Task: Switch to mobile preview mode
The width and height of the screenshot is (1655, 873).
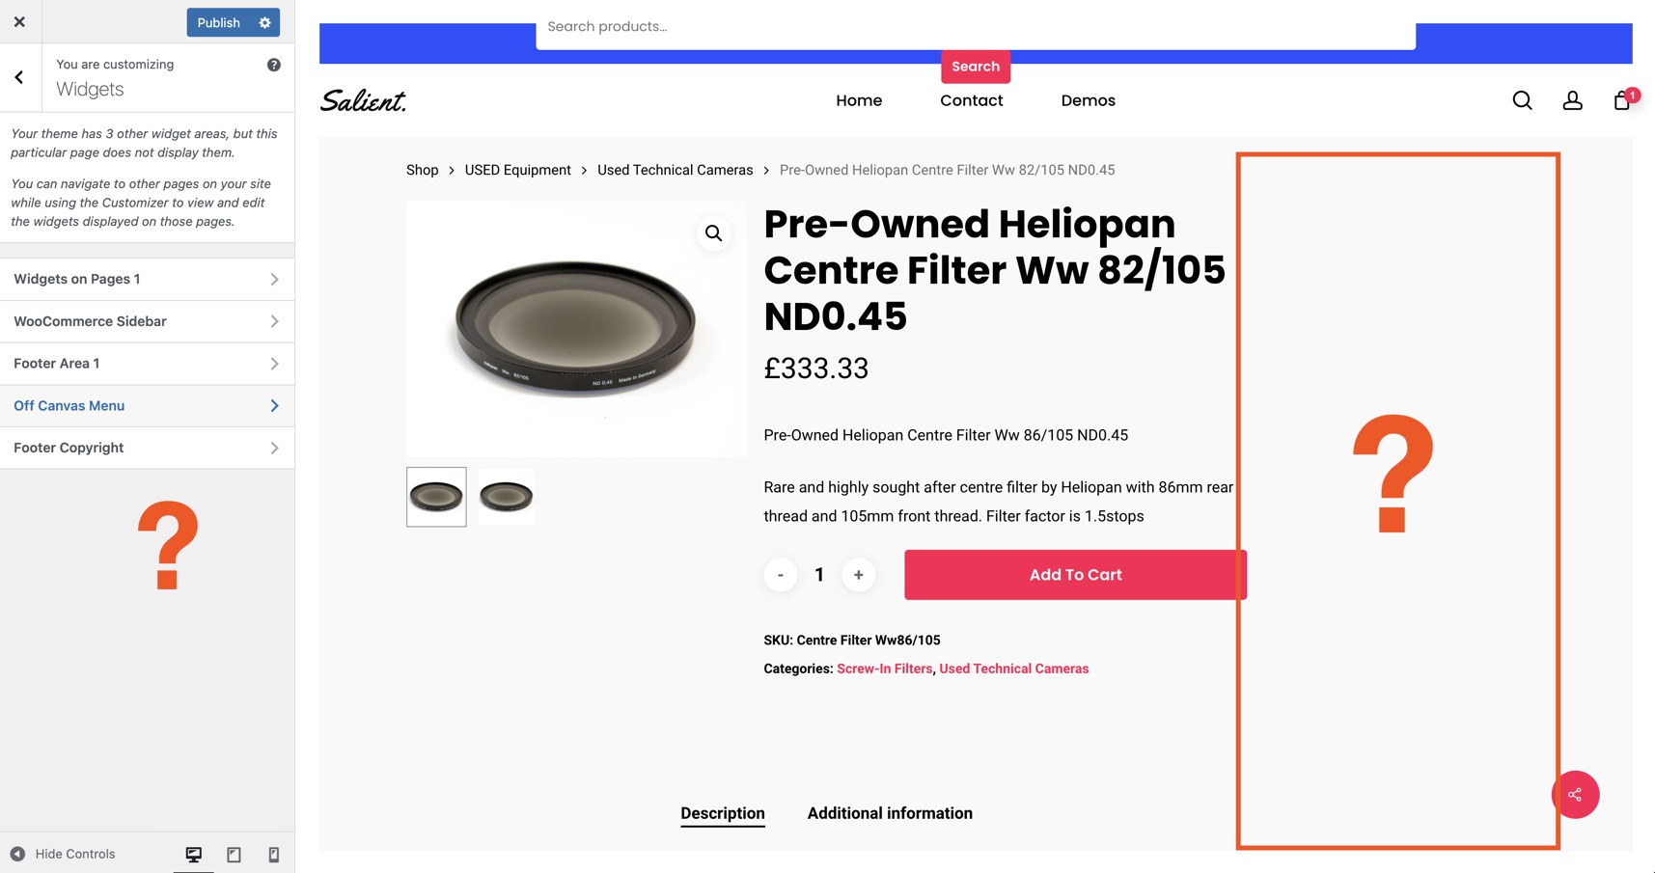Action: point(274,855)
